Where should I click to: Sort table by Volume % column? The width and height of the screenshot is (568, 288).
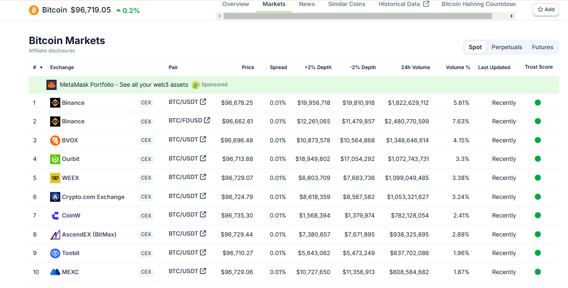click(458, 67)
